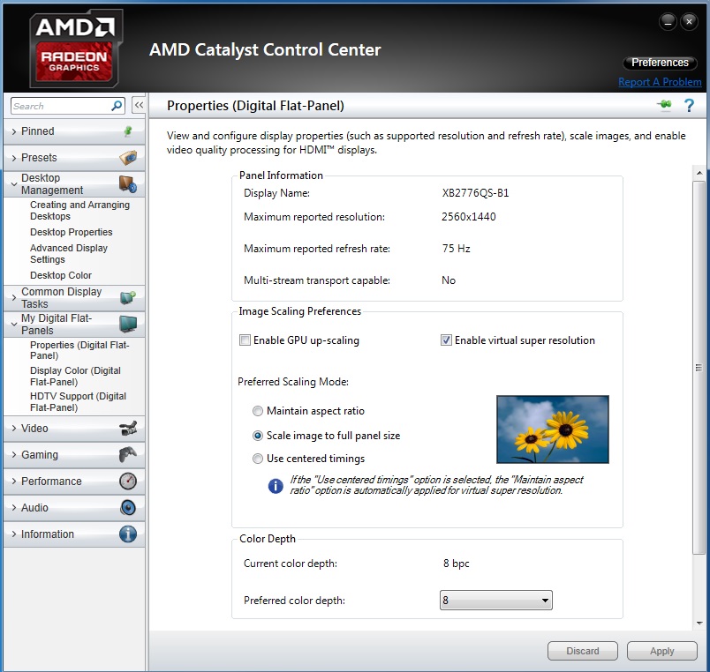Click the 2560x1440 resolution value
Screen dimensions: 710x672
469,217
